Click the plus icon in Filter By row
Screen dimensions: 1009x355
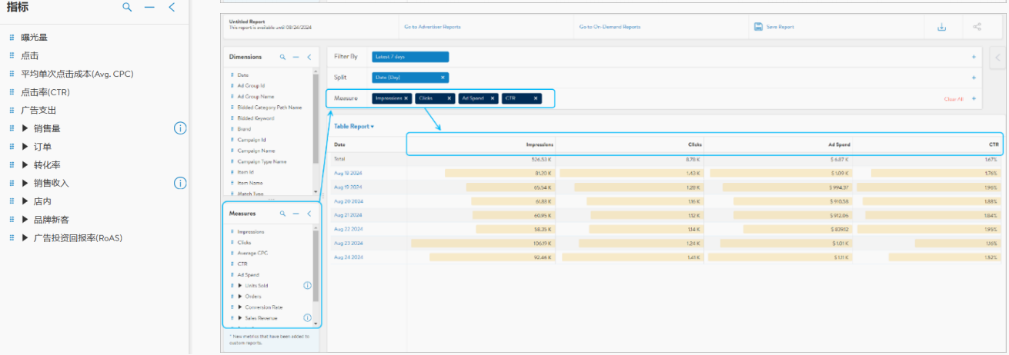tap(974, 57)
